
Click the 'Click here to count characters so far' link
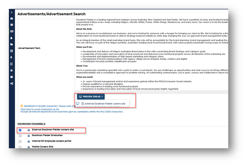coord(40,109)
